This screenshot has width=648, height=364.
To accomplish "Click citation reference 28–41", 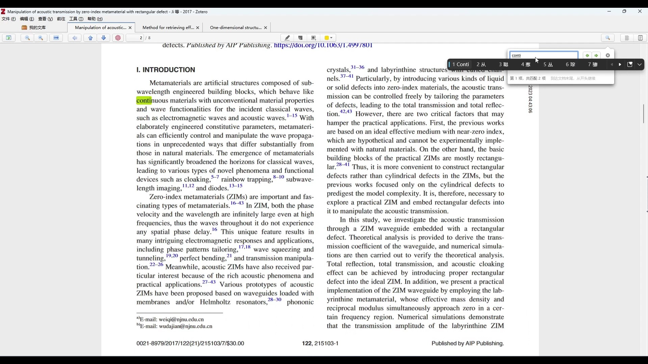I will click(x=343, y=164).
